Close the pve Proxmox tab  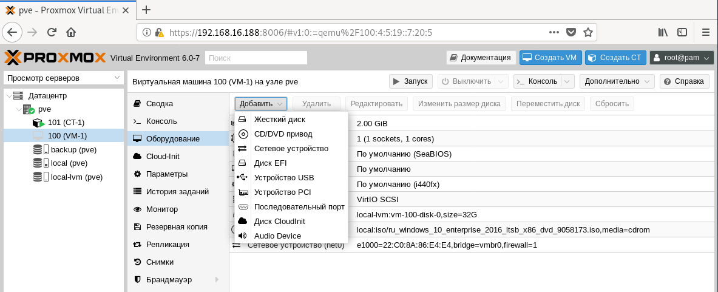click(x=126, y=10)
